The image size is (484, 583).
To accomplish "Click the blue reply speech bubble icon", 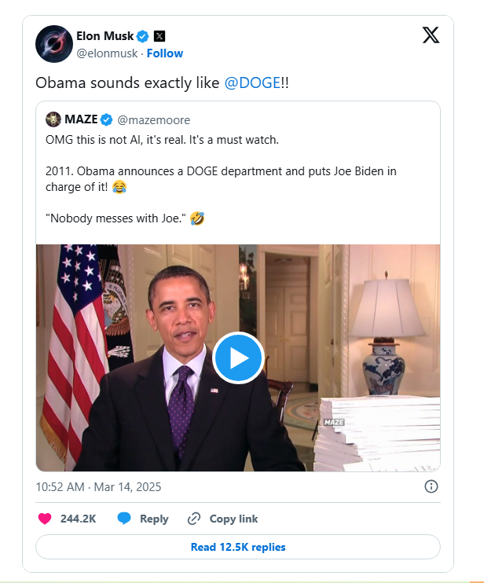I will click(124, 518).
